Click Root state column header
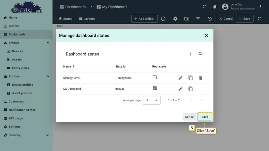 [x=159, y=66]
